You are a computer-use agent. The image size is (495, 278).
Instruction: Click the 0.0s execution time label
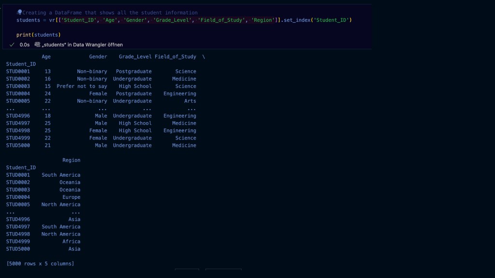point(25,44)
